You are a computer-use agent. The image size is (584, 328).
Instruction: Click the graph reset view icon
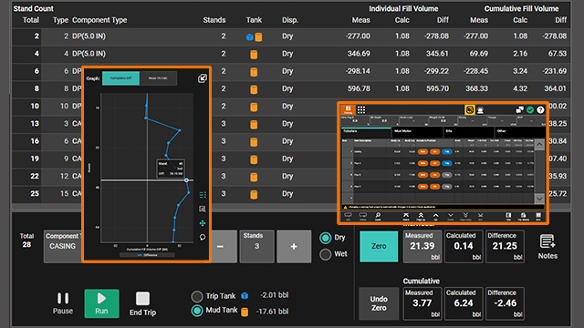pyautogui.click(x=203, y=237)
